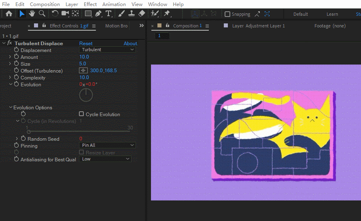Toggle stopwatch for Displacement property
This screenshot has height=221, width=361.
point(16,50)
